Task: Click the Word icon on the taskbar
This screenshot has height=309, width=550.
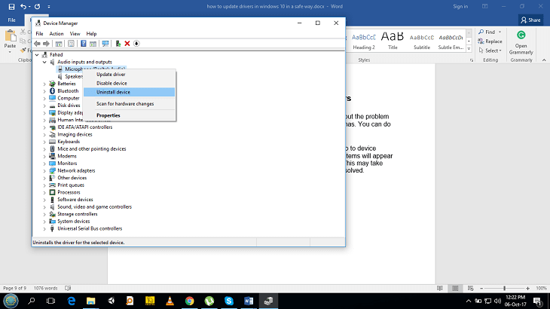Action: (x=249, y=301)
